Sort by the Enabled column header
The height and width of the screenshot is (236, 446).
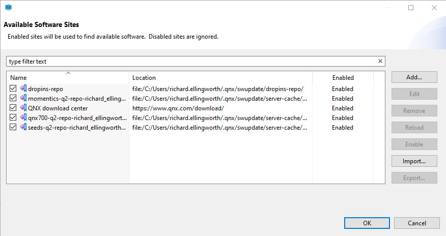point(343,78)
